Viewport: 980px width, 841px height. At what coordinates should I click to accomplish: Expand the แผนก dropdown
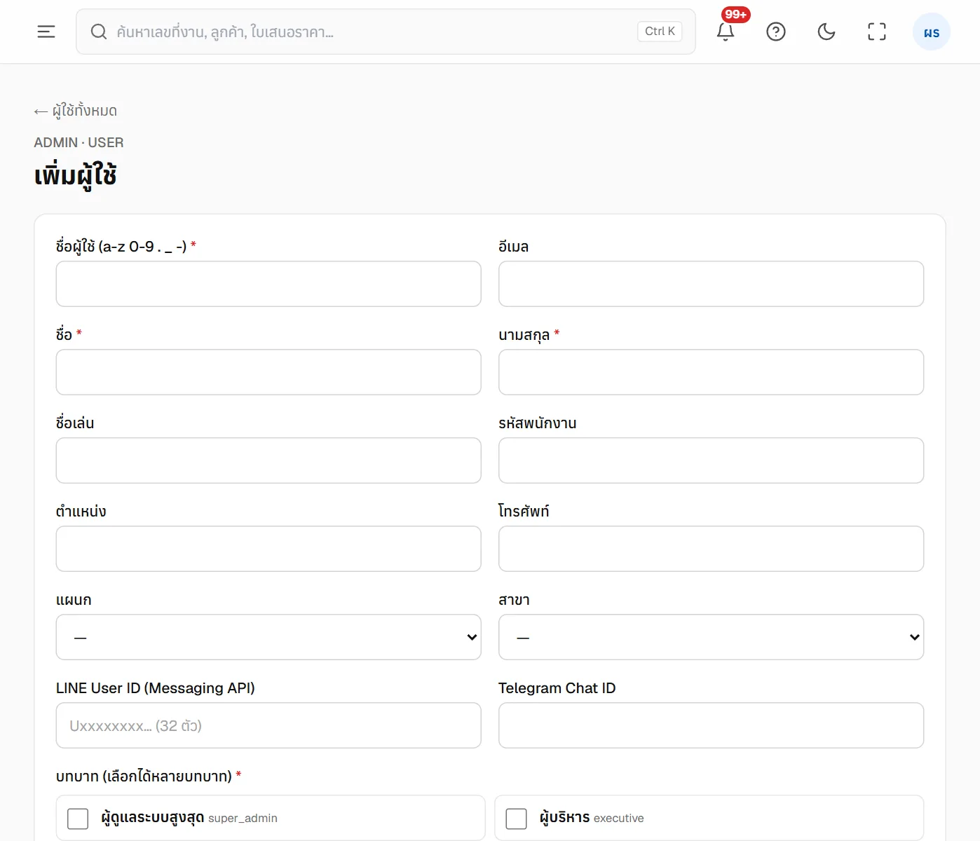(x=268, y=637)
